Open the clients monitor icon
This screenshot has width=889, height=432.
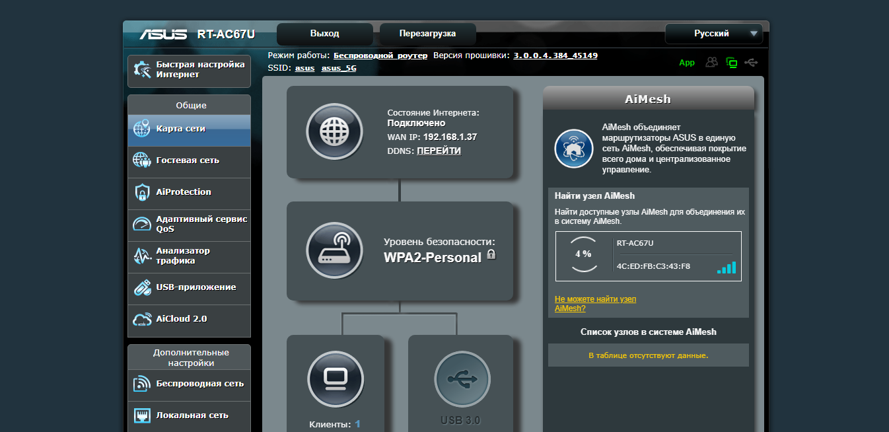click(336, 379)
